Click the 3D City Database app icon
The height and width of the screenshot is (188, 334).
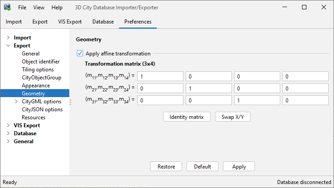click(x=8, y=7)
